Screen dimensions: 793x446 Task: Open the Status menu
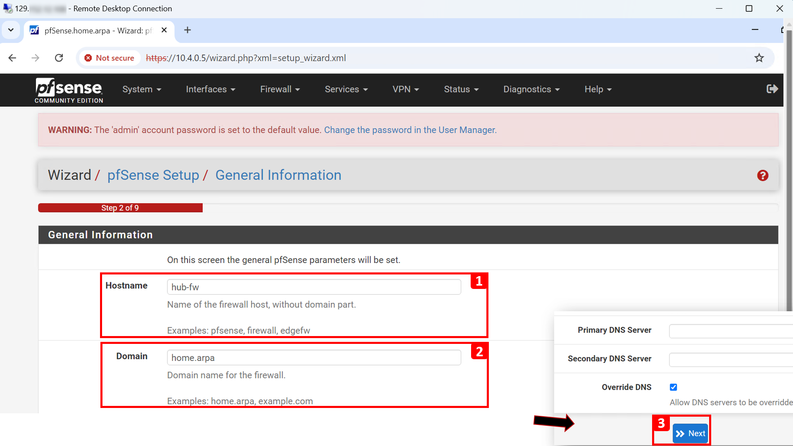[461, 89]
